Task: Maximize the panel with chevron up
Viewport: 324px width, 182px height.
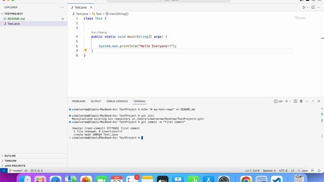Action: (313, 101)
